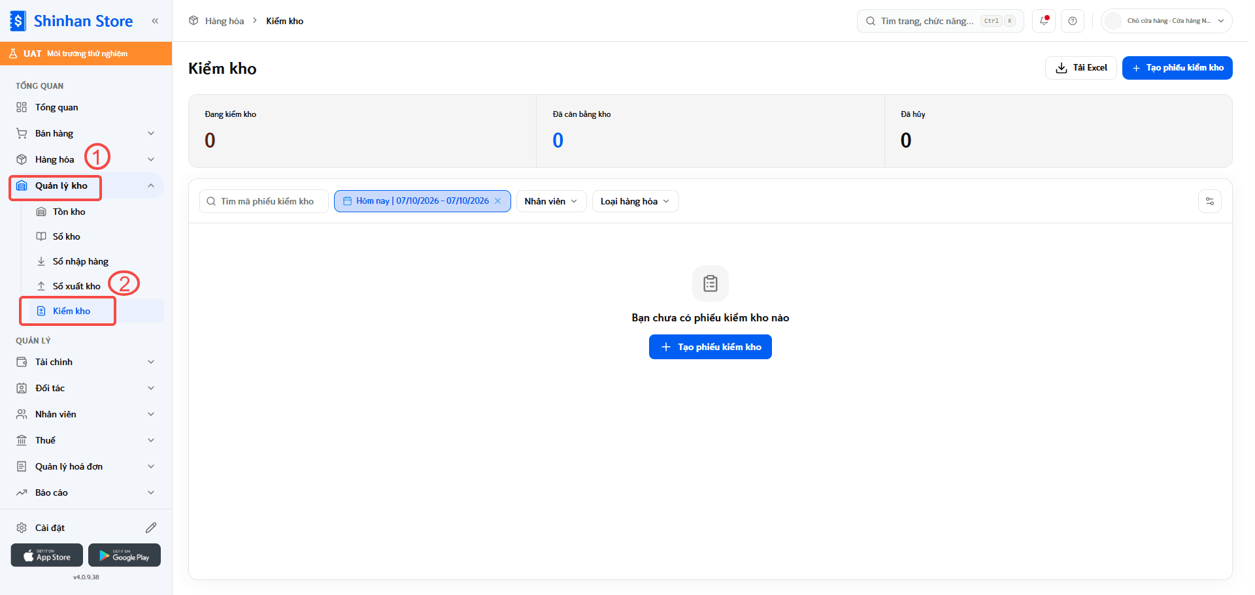Open the help question-mark icon
1255x595 pixels.
[x=1073, y=21]
